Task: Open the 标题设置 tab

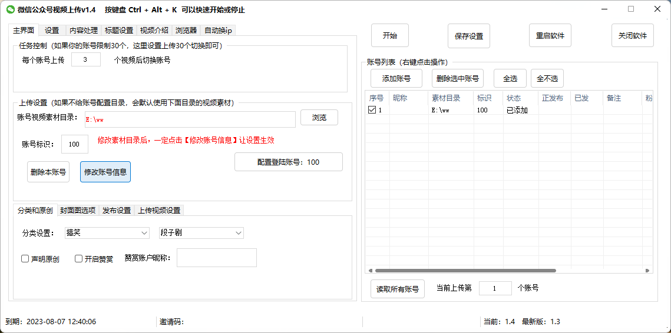Action: click(x=118, y=31)
